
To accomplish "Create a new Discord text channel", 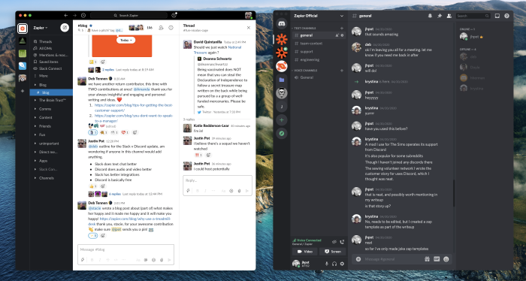I will point(342,28).
